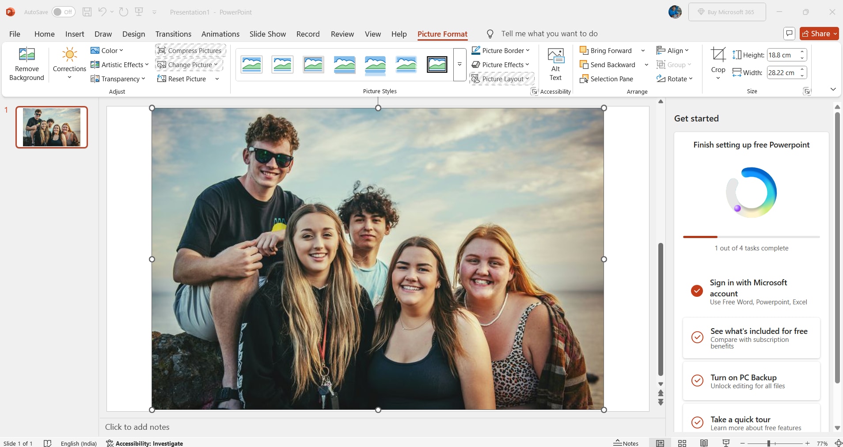Click Buy Microsoft 365 button

727,12
